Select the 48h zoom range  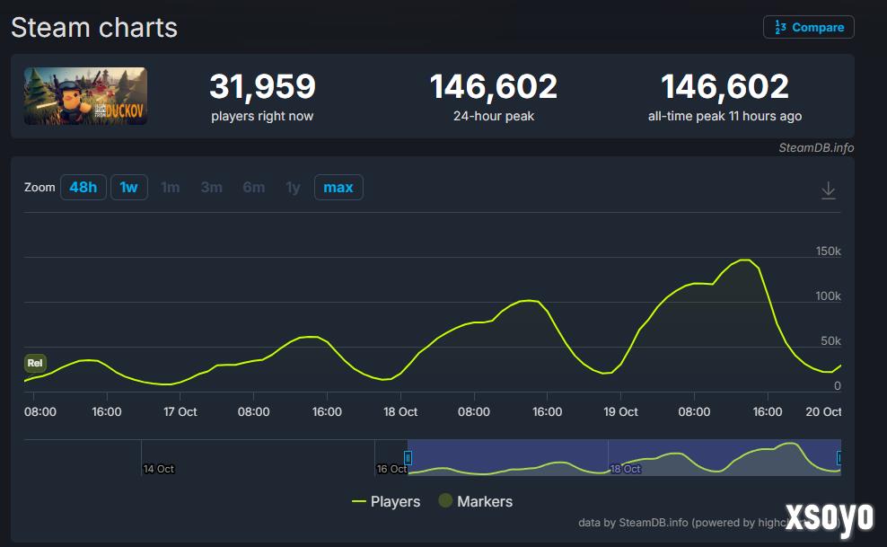pos(83,188)
